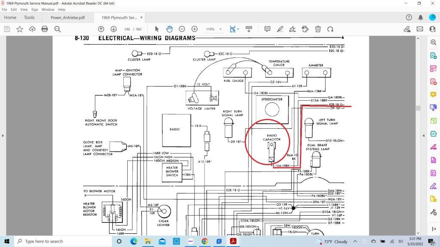440x247 pixels.
Task: Bookmark the file with the star icon
Action: point(20,29)
